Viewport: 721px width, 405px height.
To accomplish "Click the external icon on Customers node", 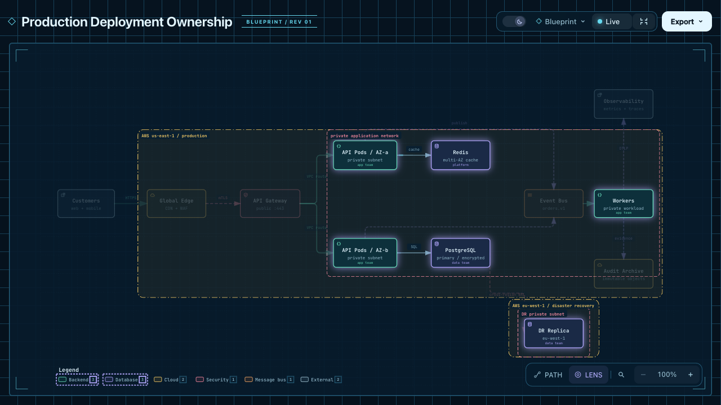I will click(63, 195).
